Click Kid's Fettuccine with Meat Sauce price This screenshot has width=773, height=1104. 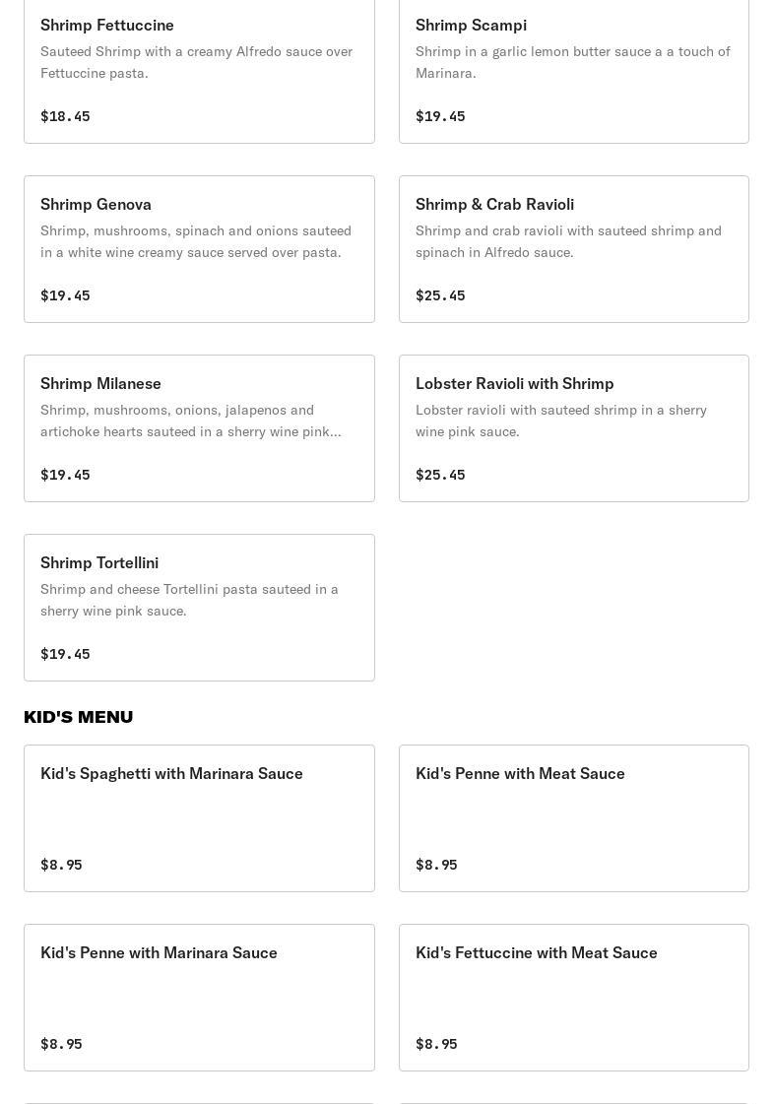pyautogui.click(x=436, y=1044)
